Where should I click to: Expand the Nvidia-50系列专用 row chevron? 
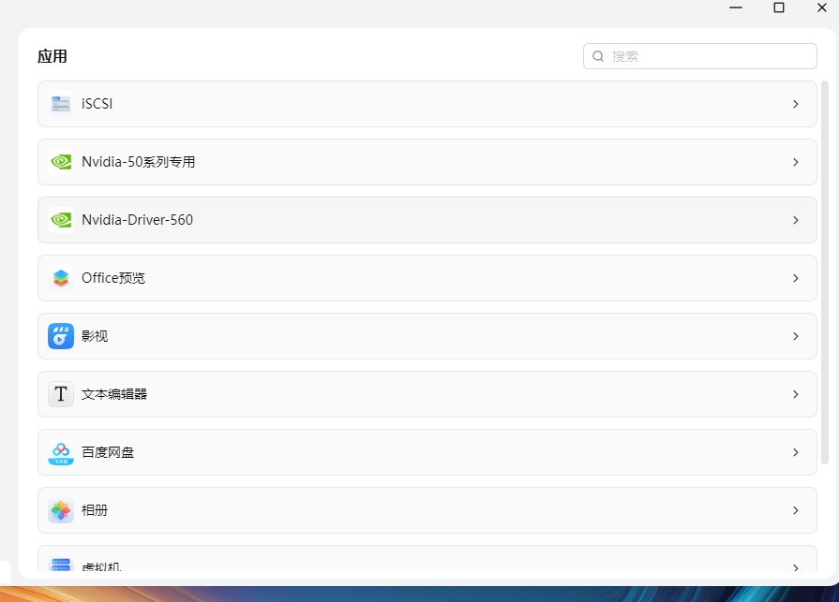click(796, 162)
